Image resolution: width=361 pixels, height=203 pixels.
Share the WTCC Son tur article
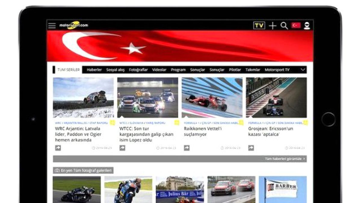[x=122, y=148]
